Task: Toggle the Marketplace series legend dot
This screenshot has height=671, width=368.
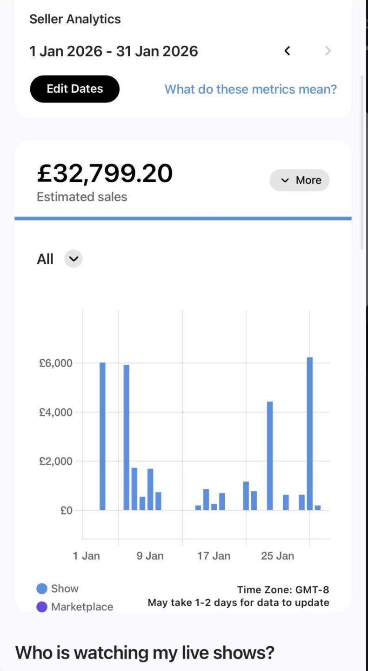Action: tap(42, 607)
